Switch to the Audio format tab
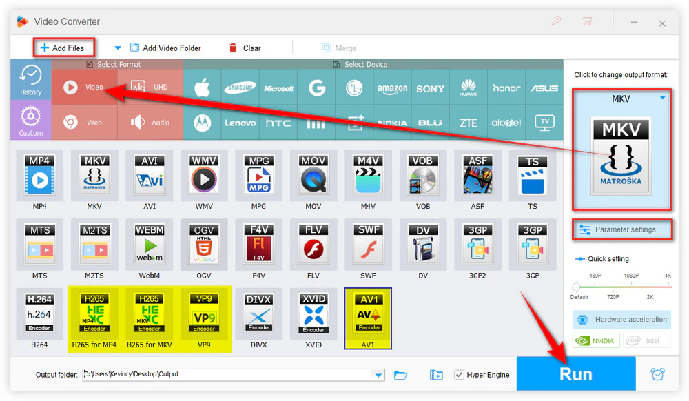The image size is (689, 401). [150, 123]
